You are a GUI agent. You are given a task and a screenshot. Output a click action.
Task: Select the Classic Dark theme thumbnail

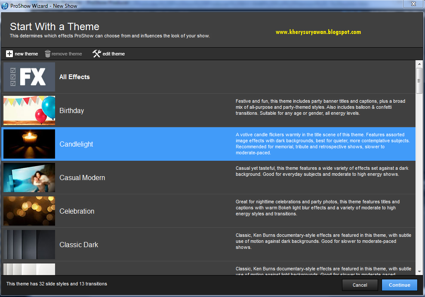click(x=29, y=245)
